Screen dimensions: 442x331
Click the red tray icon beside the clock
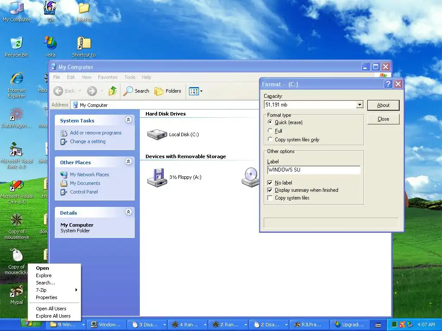pyautogui.click(x=402, y=325)
